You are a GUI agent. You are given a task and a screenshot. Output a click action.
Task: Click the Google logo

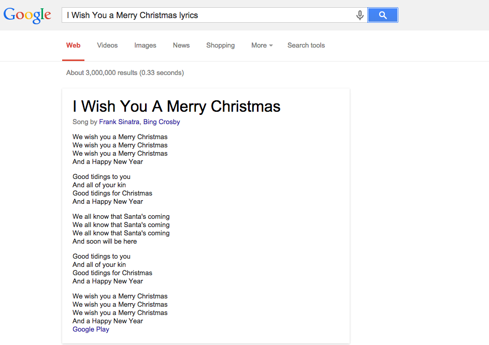pyautogui.click(x=27, y=15)
